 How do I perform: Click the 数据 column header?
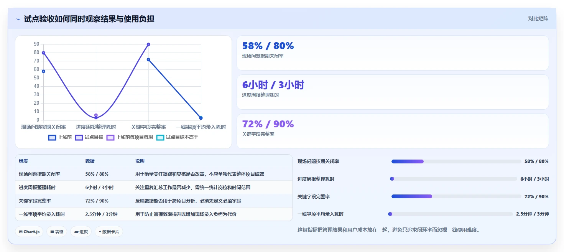90,161
